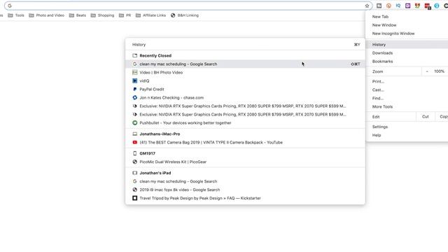Image resolution: width=448 pixels, height=252 pixels.
Task: Open the Beats bookmarks folder
Action: tap(78, 15)
